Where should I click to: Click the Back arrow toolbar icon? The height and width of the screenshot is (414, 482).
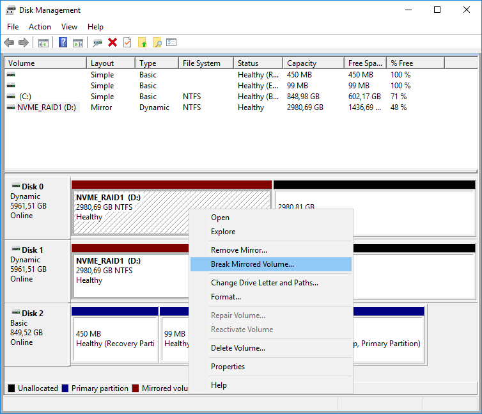pos(9,42)
